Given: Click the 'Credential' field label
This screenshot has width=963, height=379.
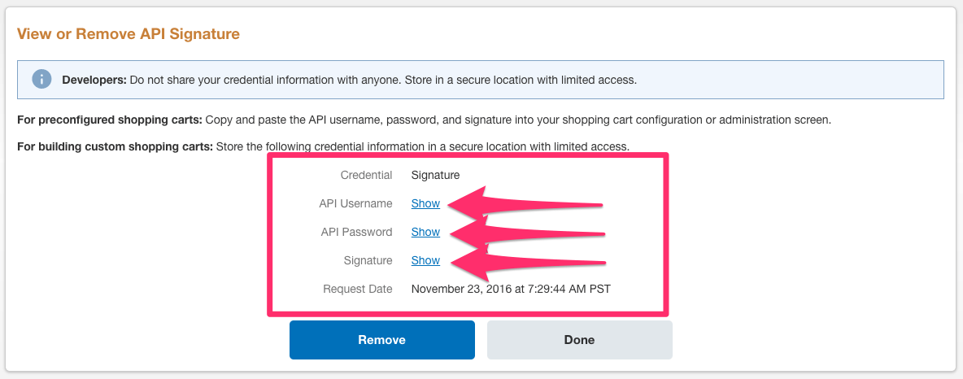Looking at the screenshot, I should click(x=366, y=175).
